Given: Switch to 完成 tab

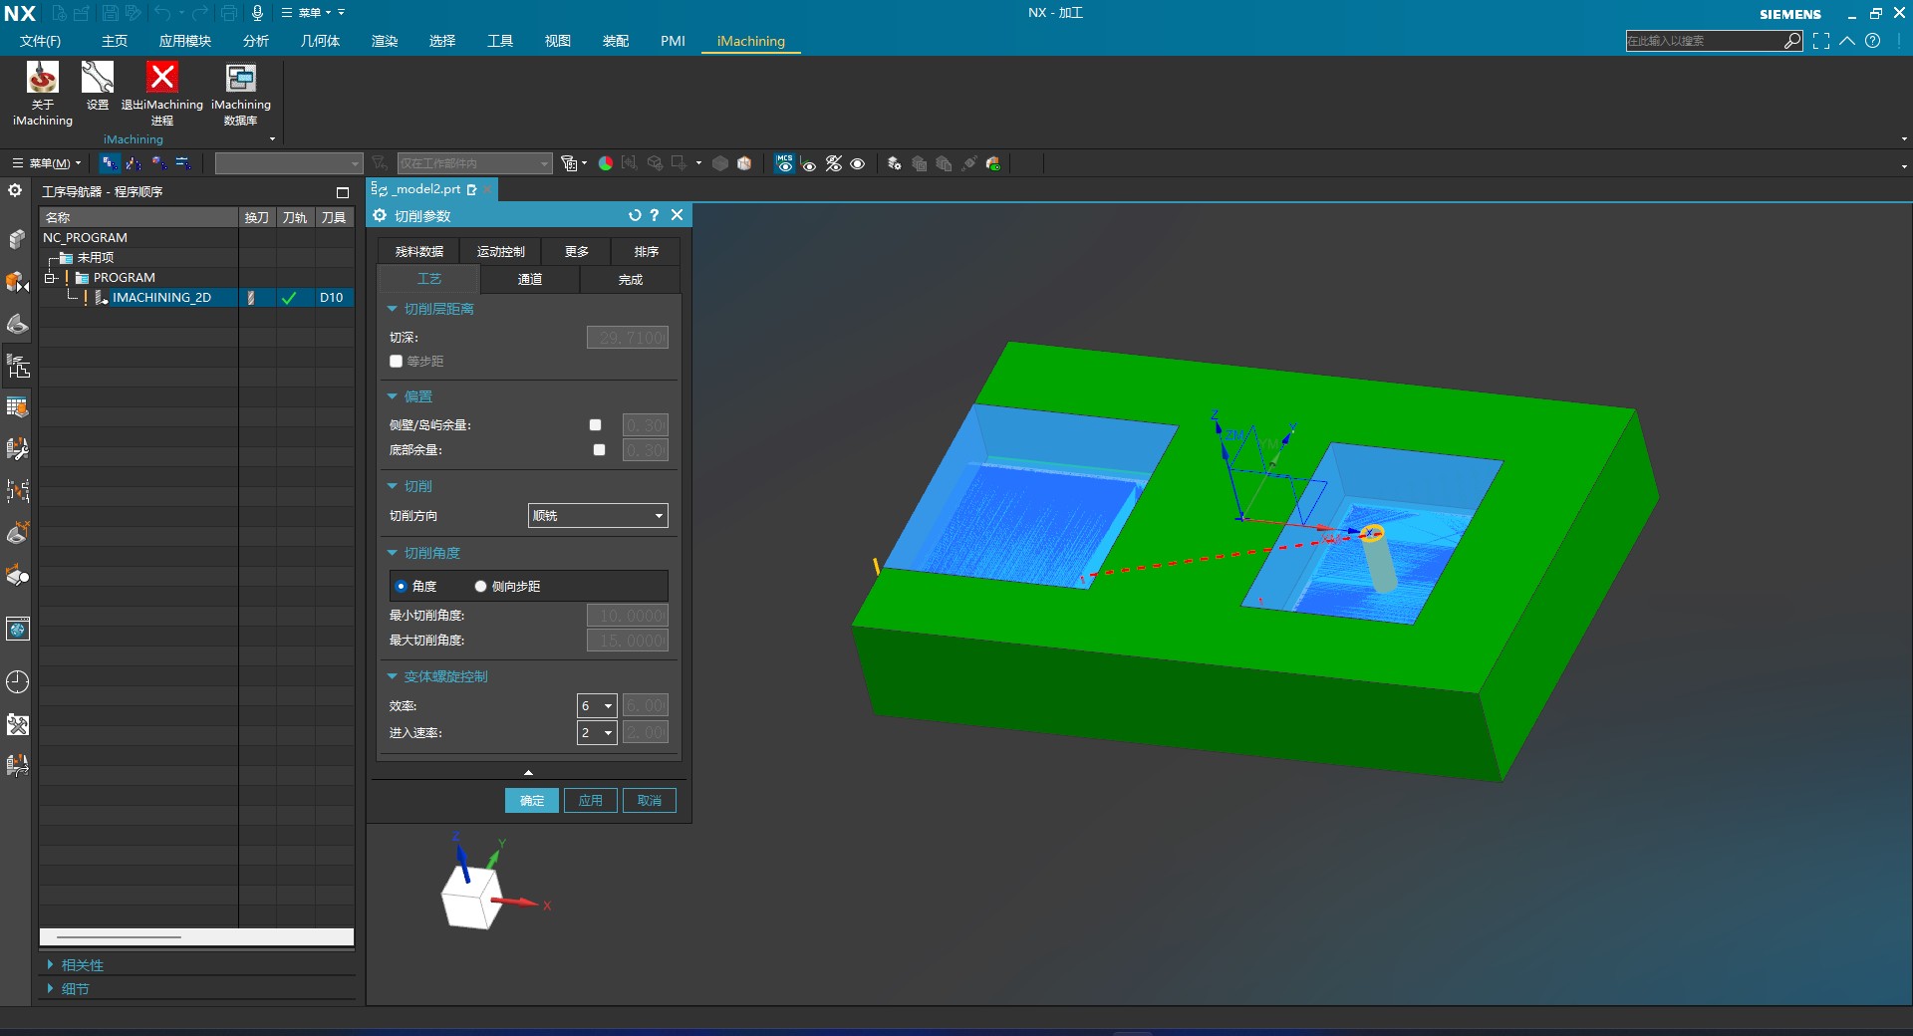Looking at the screenshot, I should 631,280.
